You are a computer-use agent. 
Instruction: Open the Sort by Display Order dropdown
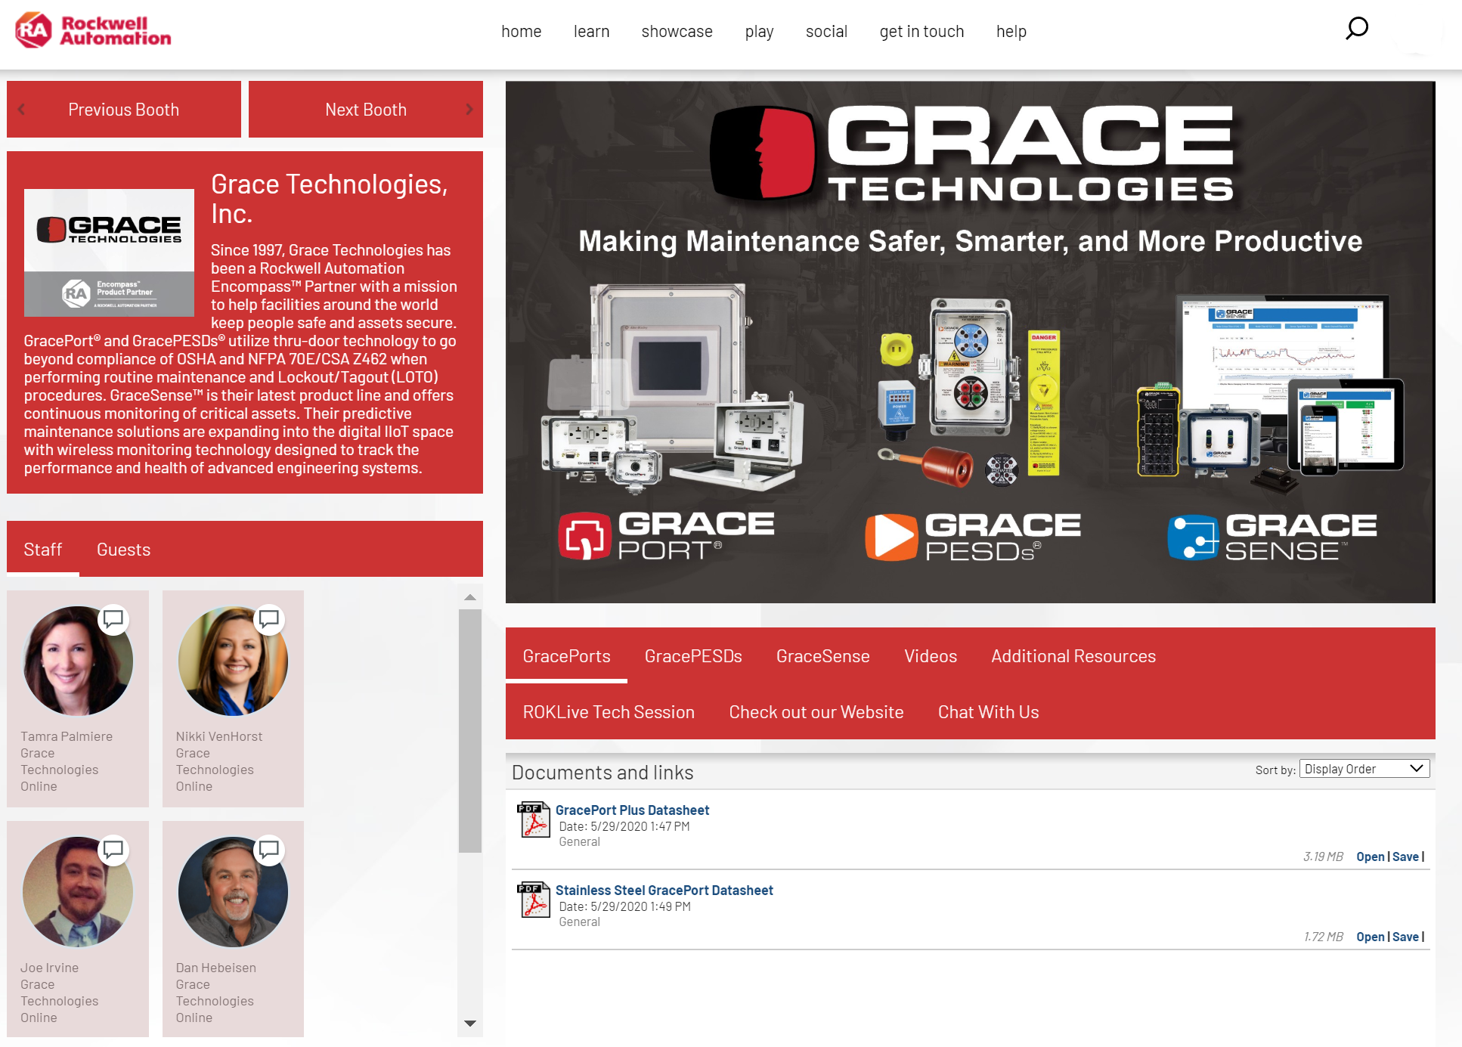(x=1364, y=769)
